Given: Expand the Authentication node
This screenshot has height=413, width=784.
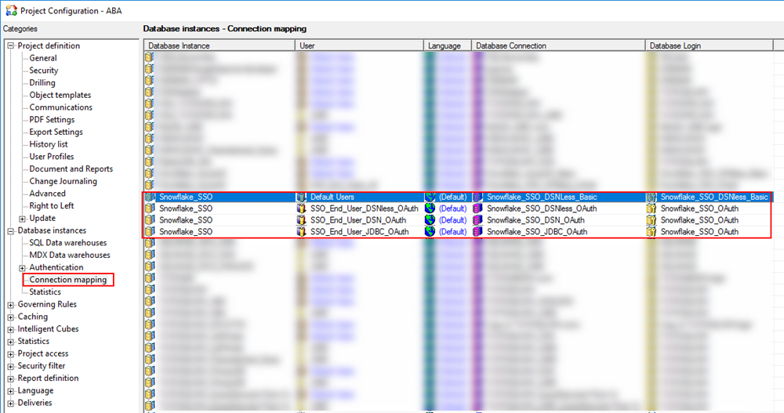Looking at the screenshot, I should [x=23, y=268].
